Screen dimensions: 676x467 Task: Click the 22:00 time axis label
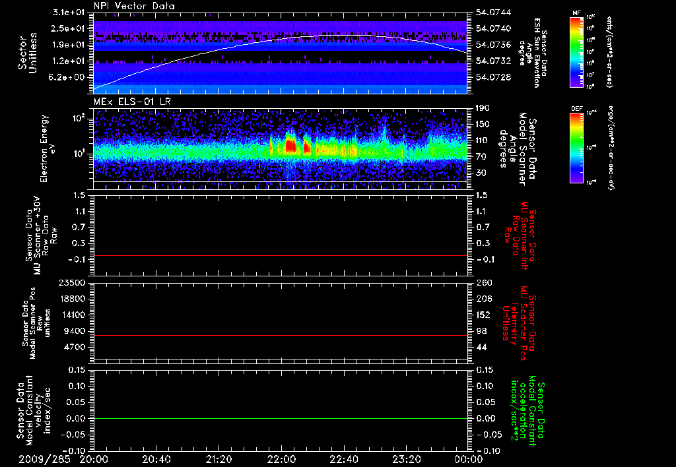[x=282, y=459]
